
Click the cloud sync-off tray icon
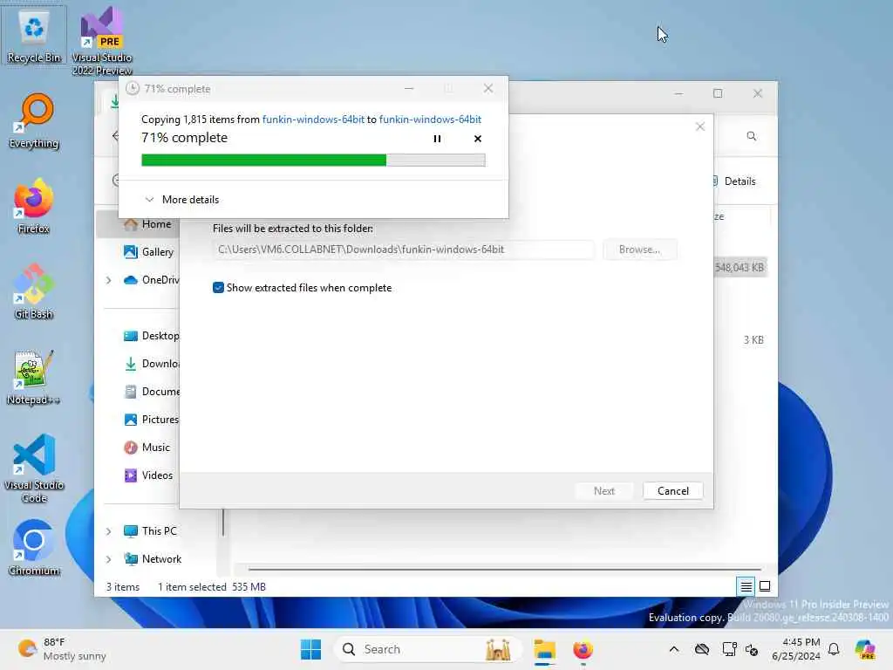pyautogui.click(x=702, y=649)
